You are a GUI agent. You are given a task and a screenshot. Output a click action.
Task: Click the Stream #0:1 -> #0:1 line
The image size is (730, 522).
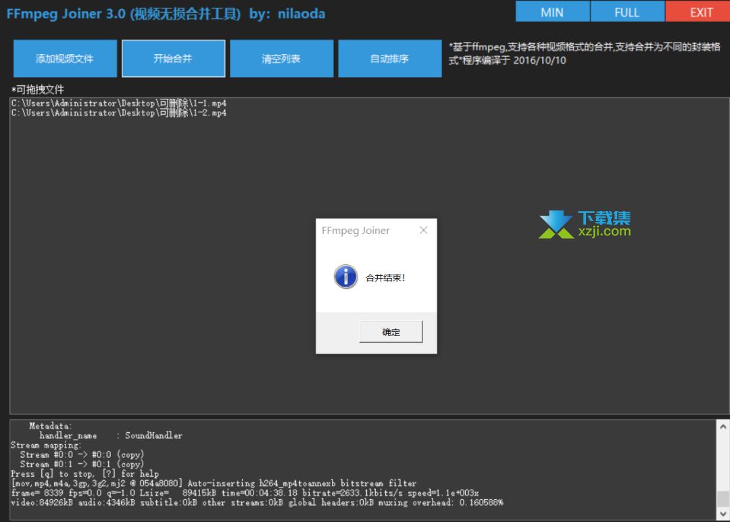[x=82, y=465]
